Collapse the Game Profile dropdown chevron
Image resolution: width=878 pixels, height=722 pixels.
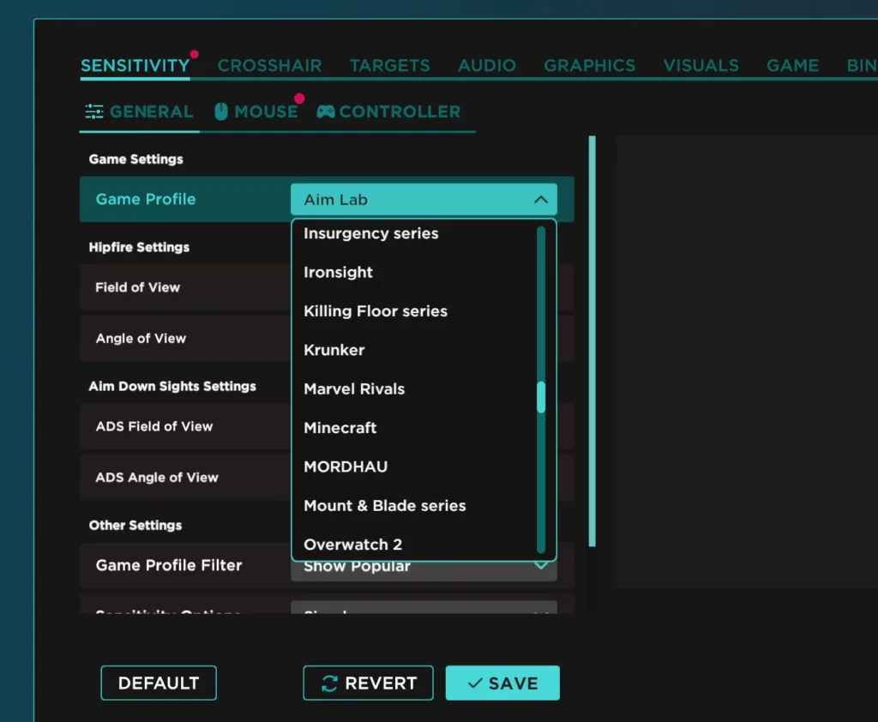pyautogui.click(x=540, y=200)
